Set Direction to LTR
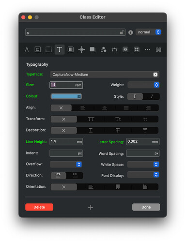This screenshot has height=242, width=185. pos(59,176)
